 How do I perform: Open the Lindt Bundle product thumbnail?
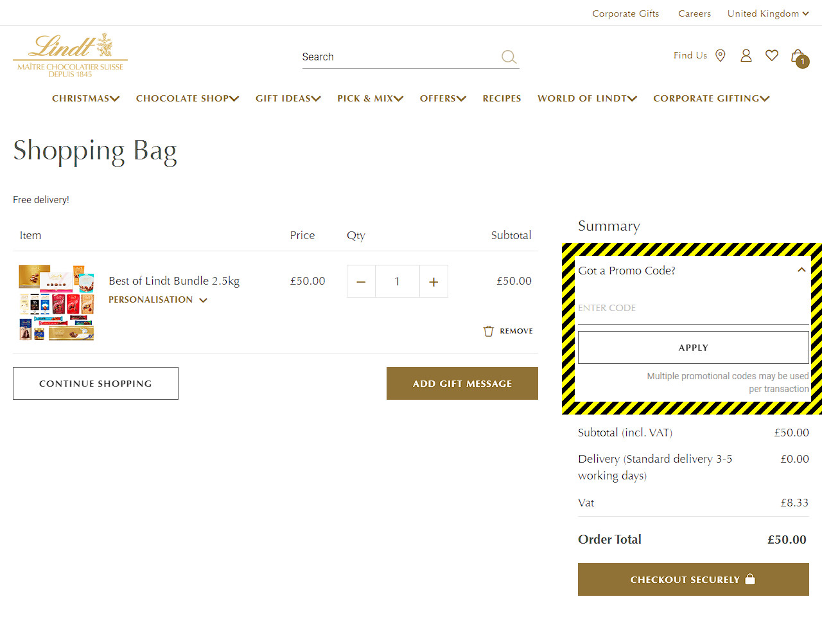coord(57,302)
